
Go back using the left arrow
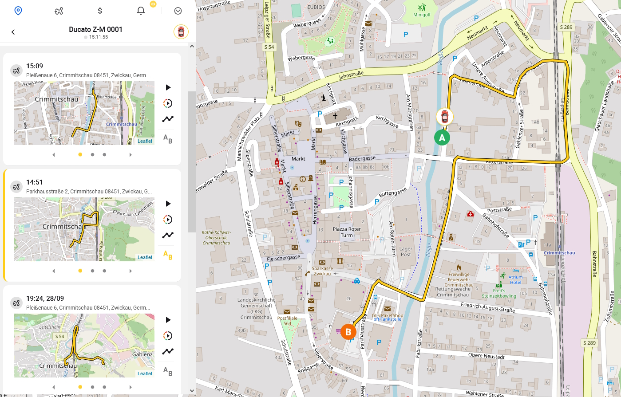(13, 32)
